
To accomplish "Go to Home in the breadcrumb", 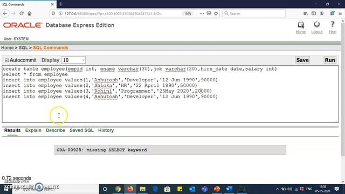I will (x=7, y=48).
